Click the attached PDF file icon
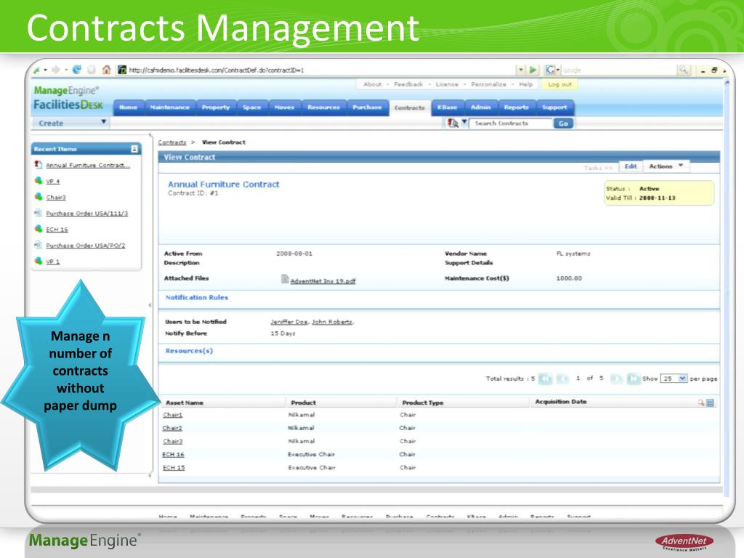 pyautogui.click(x=285, y=279)
